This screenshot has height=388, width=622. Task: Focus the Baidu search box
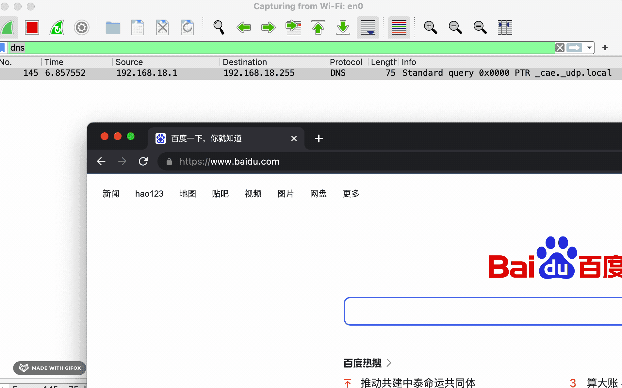click(x=483, y=311)
